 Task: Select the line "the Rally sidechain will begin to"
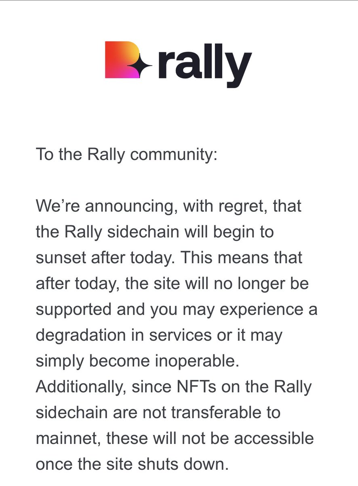[x=155, y=232]
